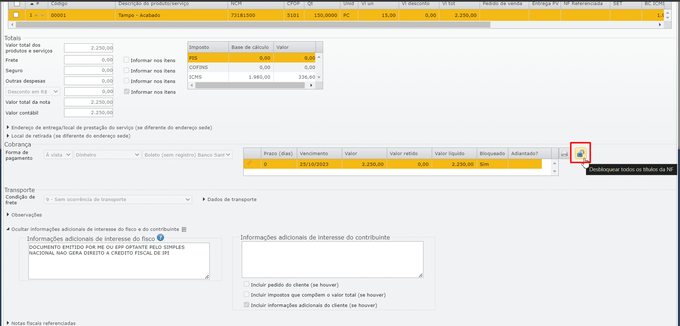Open the Desconto em R$ dropdown
This screenshot has width=680, height=326.
33,92
